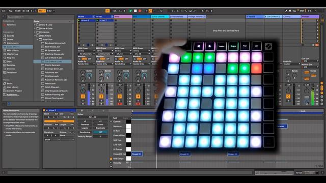Toggle the orange Arrangement Record back-to-arrangement button
Image resolution: width=326 pixels, height=183 pixels.
point(107,11)
